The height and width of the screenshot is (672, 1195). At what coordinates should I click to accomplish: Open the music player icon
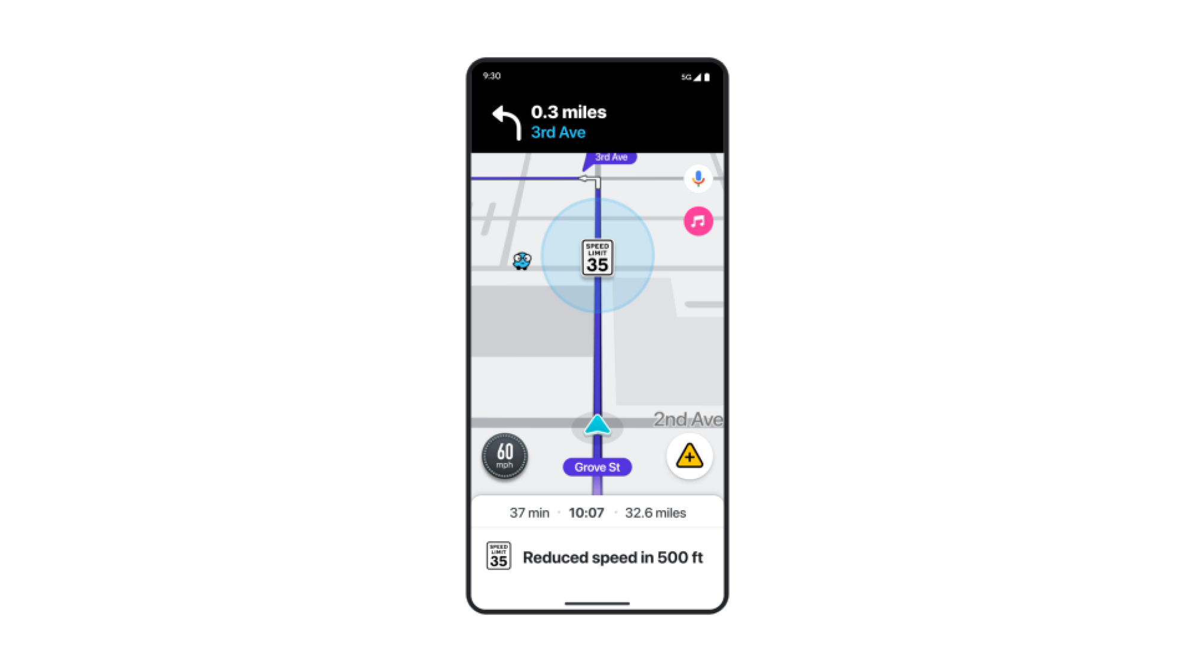pos(698,221)
